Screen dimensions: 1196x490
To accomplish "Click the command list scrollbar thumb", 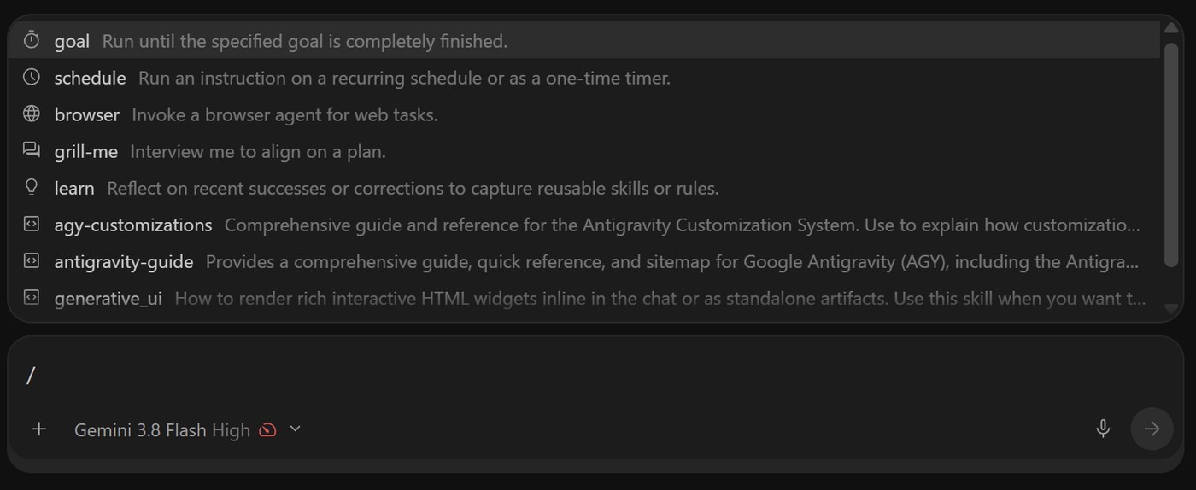I will point(1171,155).
